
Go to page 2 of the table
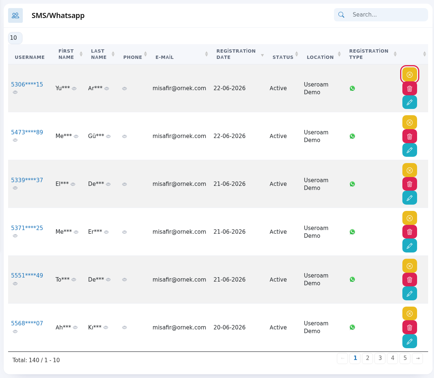coord(367,358)
